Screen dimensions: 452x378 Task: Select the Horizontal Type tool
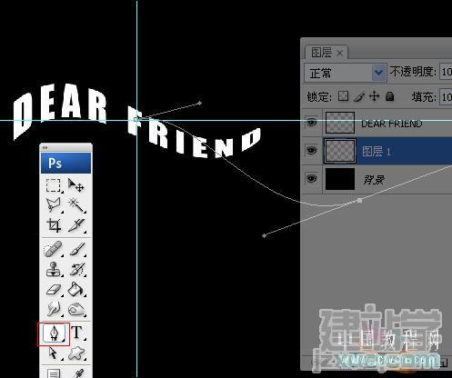77,333
